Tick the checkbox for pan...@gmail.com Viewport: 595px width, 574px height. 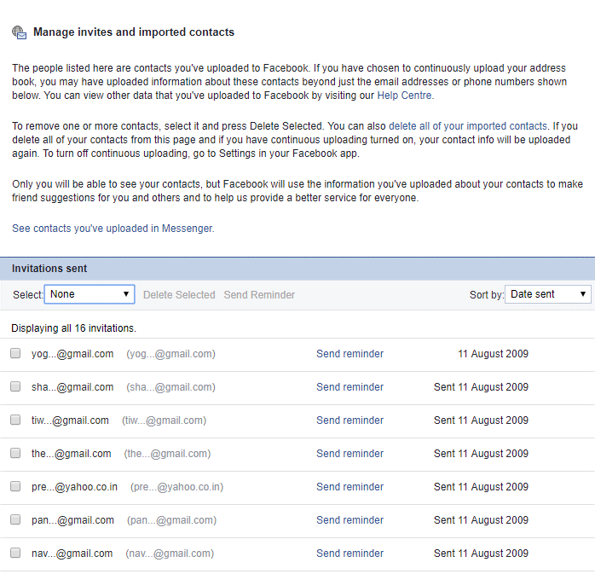pos(15,519)
